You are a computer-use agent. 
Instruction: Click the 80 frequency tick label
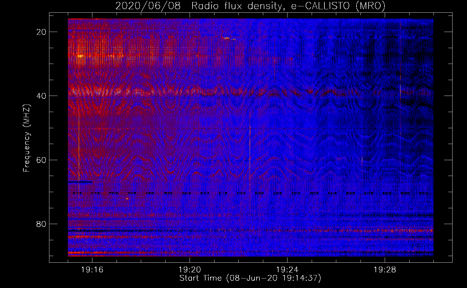41,224
